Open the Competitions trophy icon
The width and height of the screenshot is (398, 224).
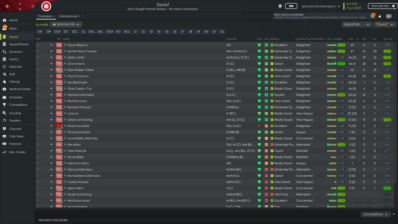point(4,105)
